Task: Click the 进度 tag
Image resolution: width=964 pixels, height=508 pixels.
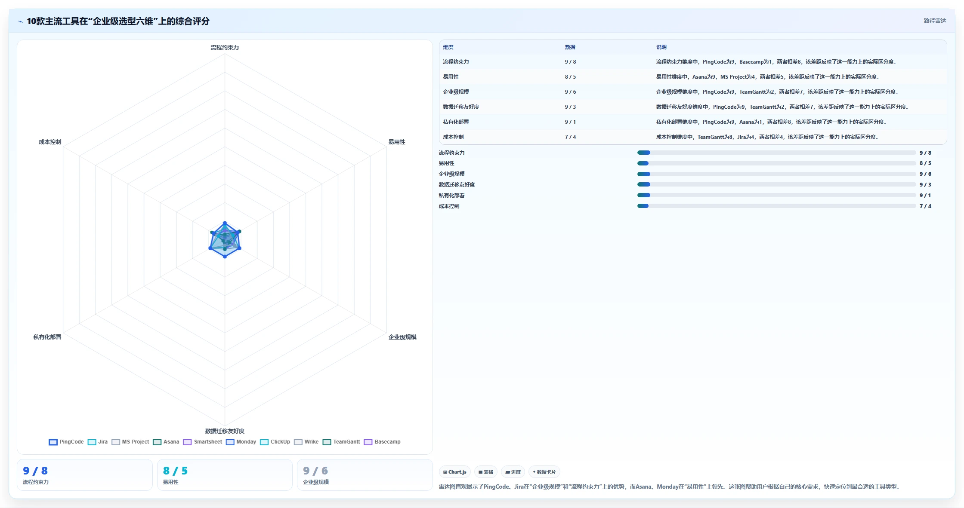Action: (513, 472)
